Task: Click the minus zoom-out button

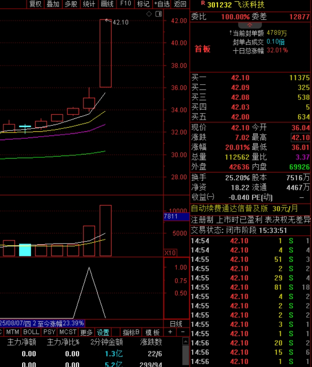Action: tap(183, 332)
